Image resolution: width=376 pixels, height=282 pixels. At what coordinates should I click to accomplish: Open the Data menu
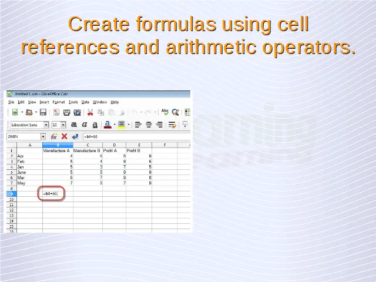(x=85, y=102)
